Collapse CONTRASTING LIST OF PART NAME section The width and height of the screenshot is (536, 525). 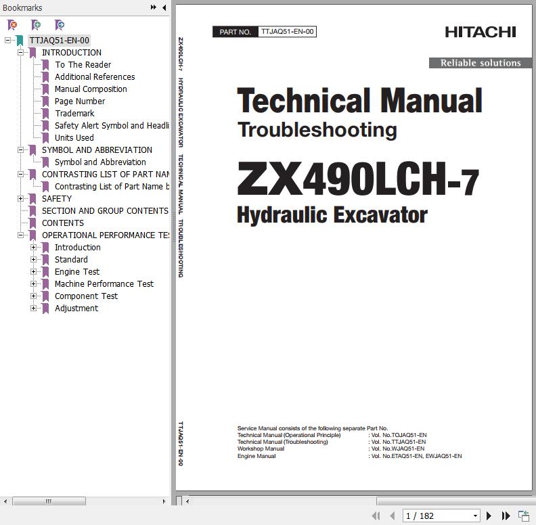point(20,174)
